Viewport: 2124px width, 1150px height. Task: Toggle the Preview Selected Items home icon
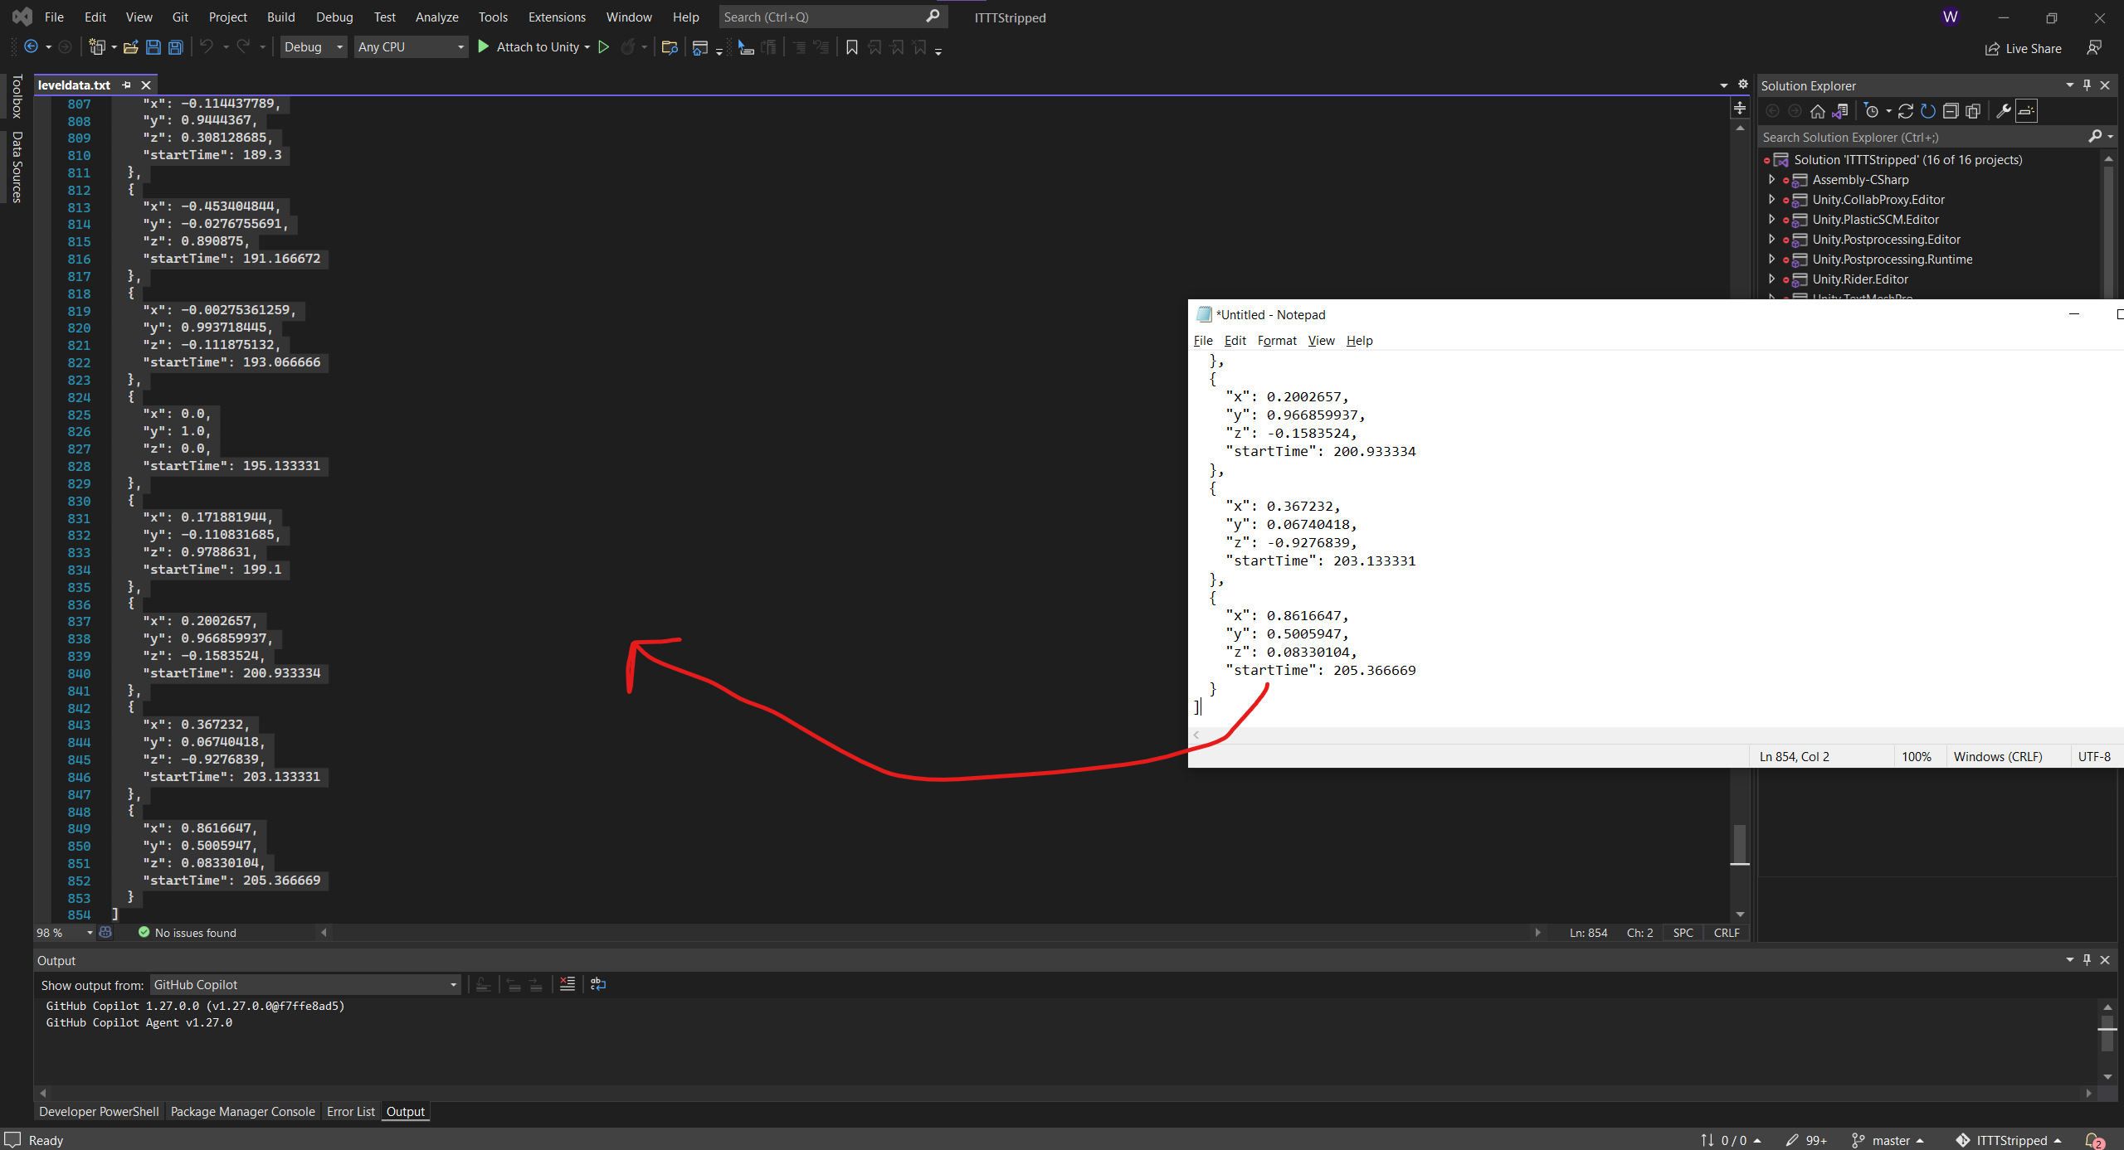click(1817, 110)
